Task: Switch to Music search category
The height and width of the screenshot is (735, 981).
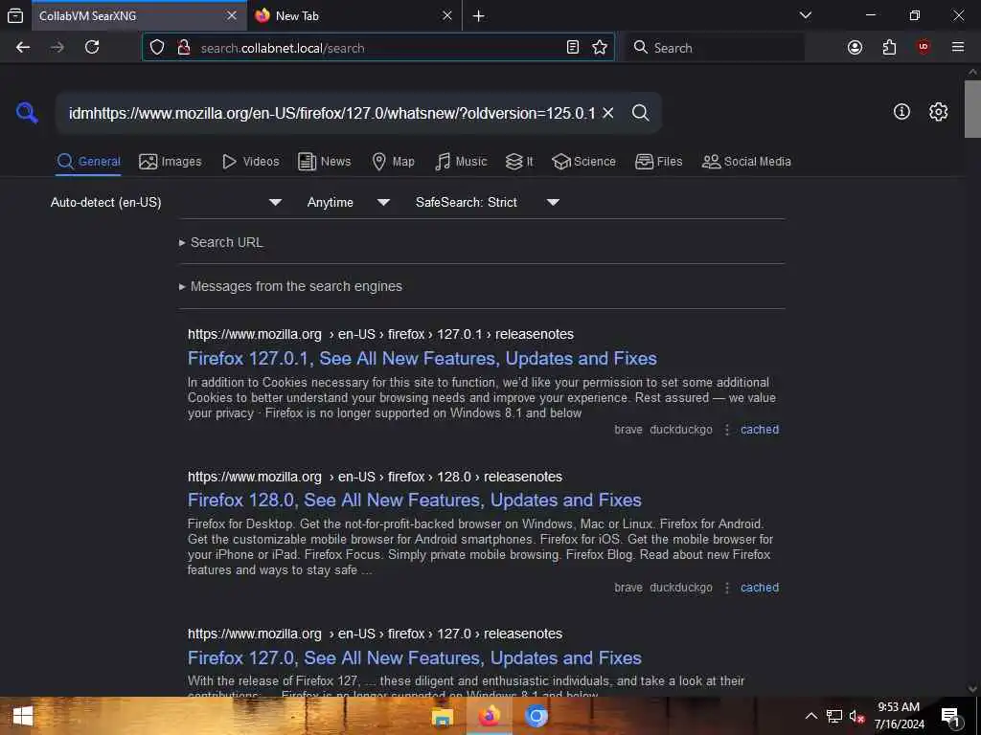Action: [461, 161]
